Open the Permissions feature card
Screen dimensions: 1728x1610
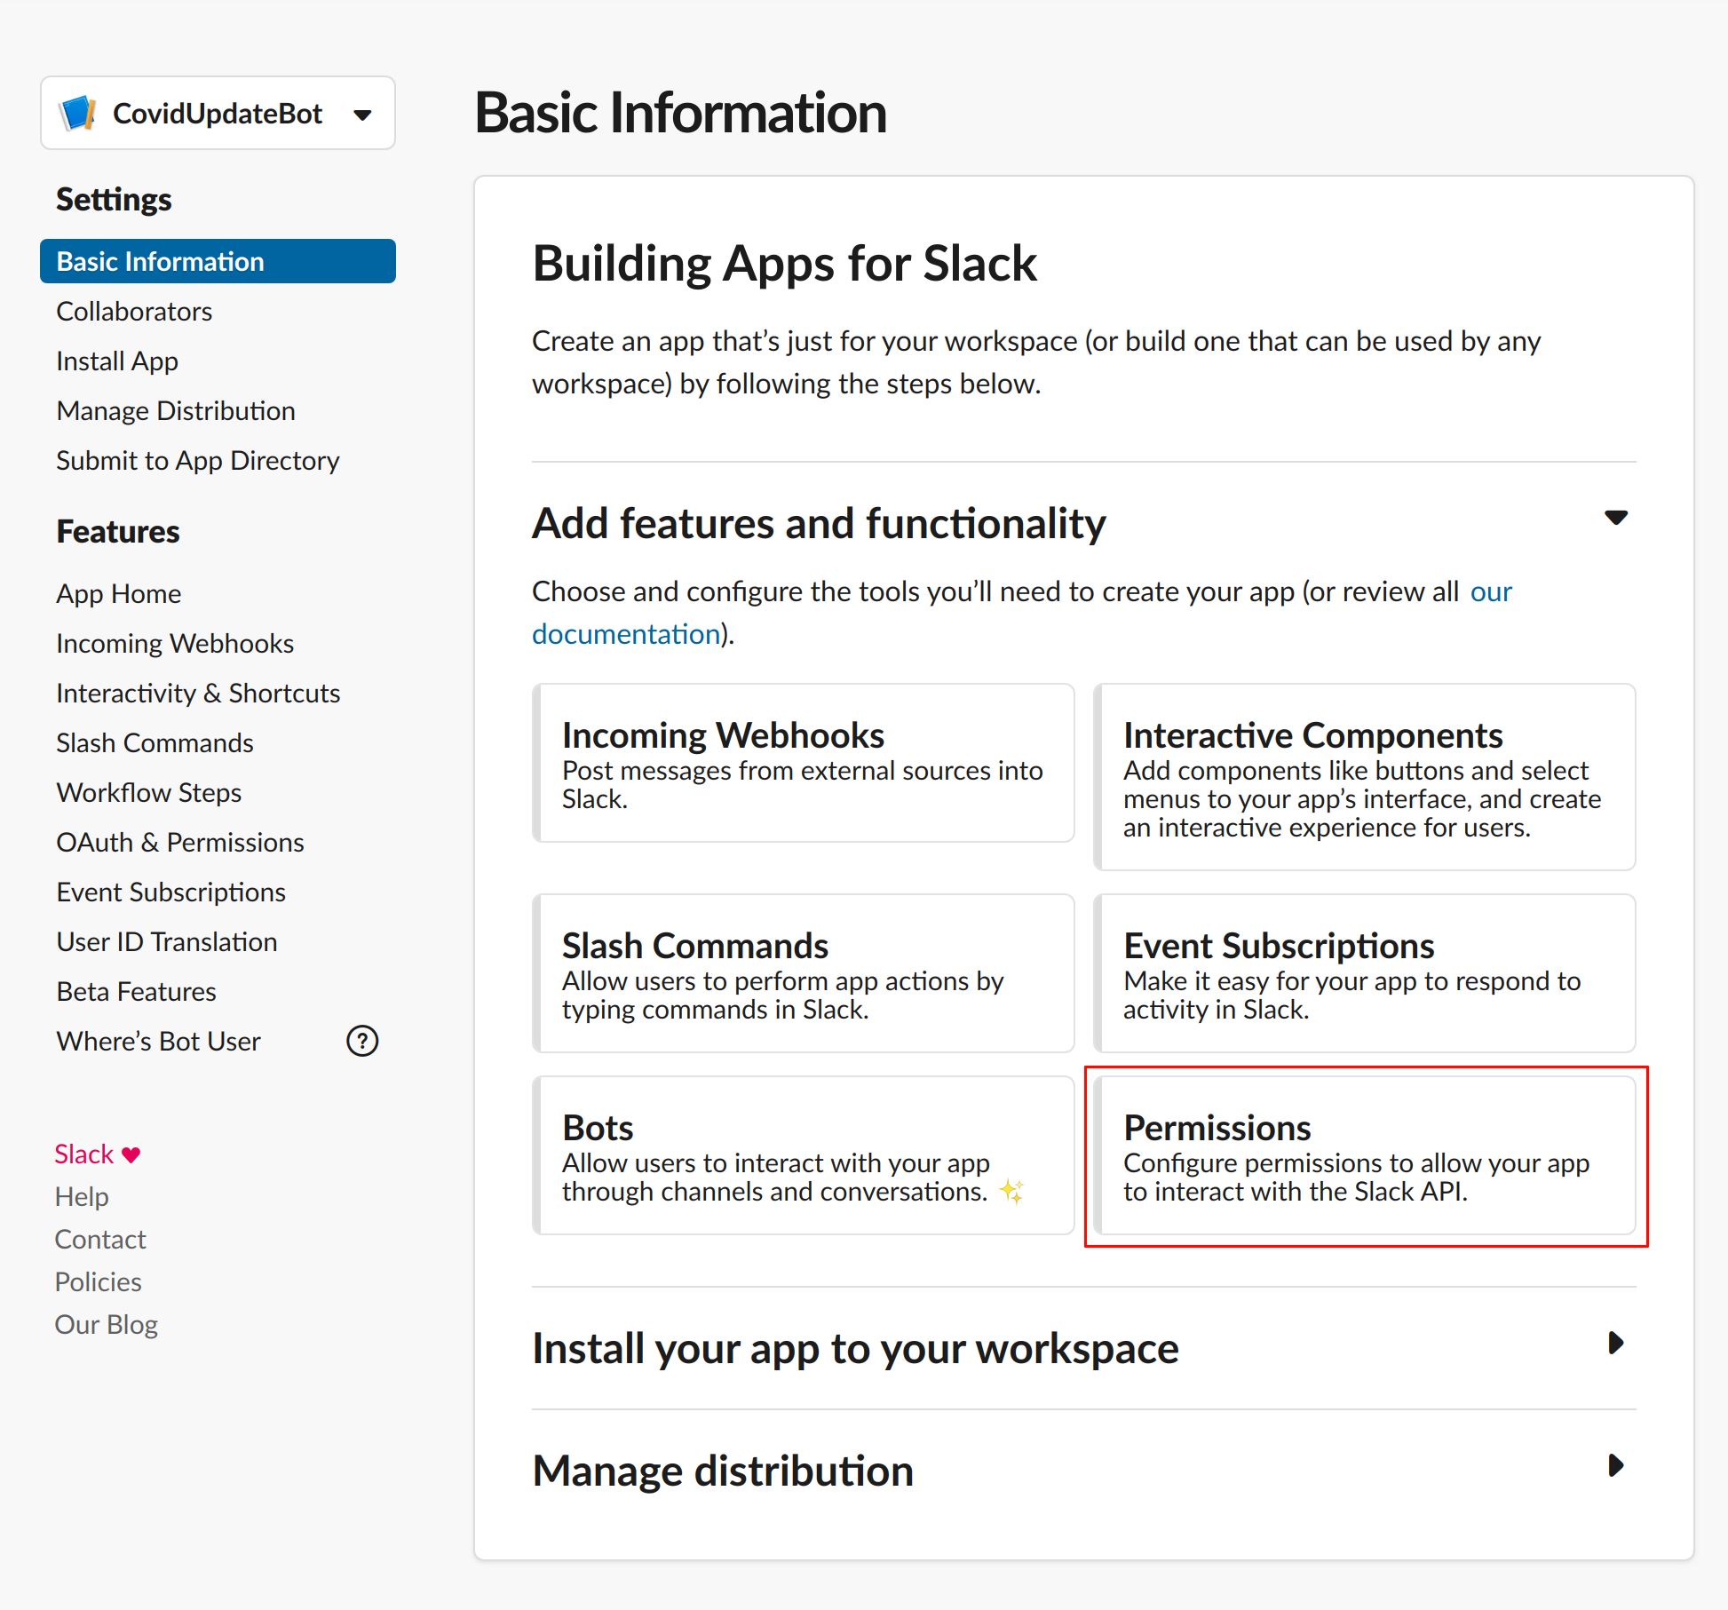(1365, 1155)
